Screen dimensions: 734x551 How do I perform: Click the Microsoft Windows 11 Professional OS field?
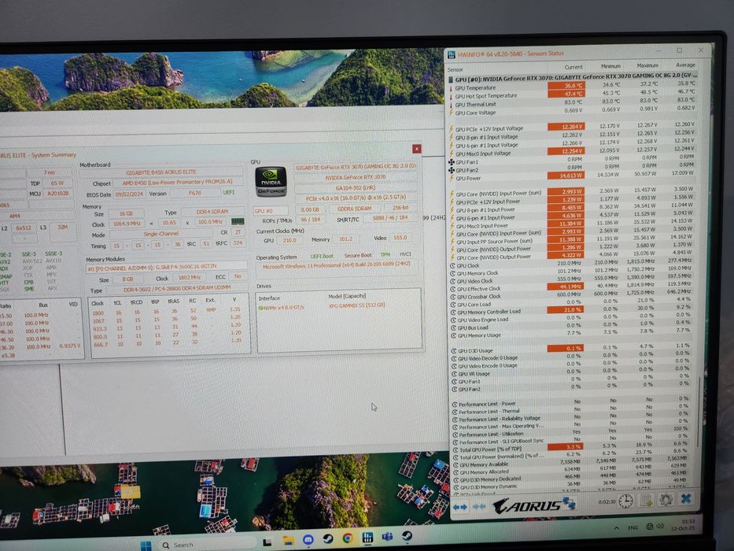point(336,266)
